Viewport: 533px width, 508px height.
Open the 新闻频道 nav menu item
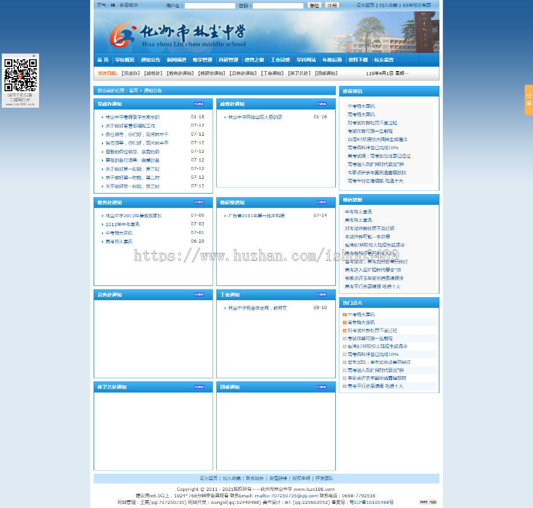[176, 60]
